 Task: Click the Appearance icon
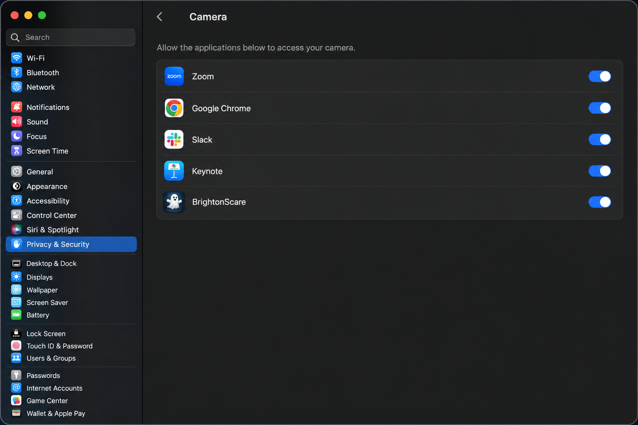coord(17,186)
